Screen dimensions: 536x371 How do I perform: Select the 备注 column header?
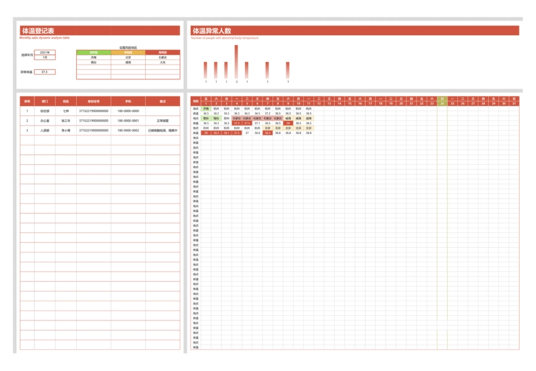click(163, 101)
